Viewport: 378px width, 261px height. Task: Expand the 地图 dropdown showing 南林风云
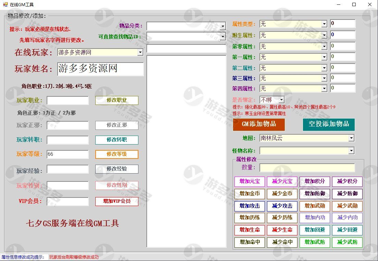click(x=351, y=138)
